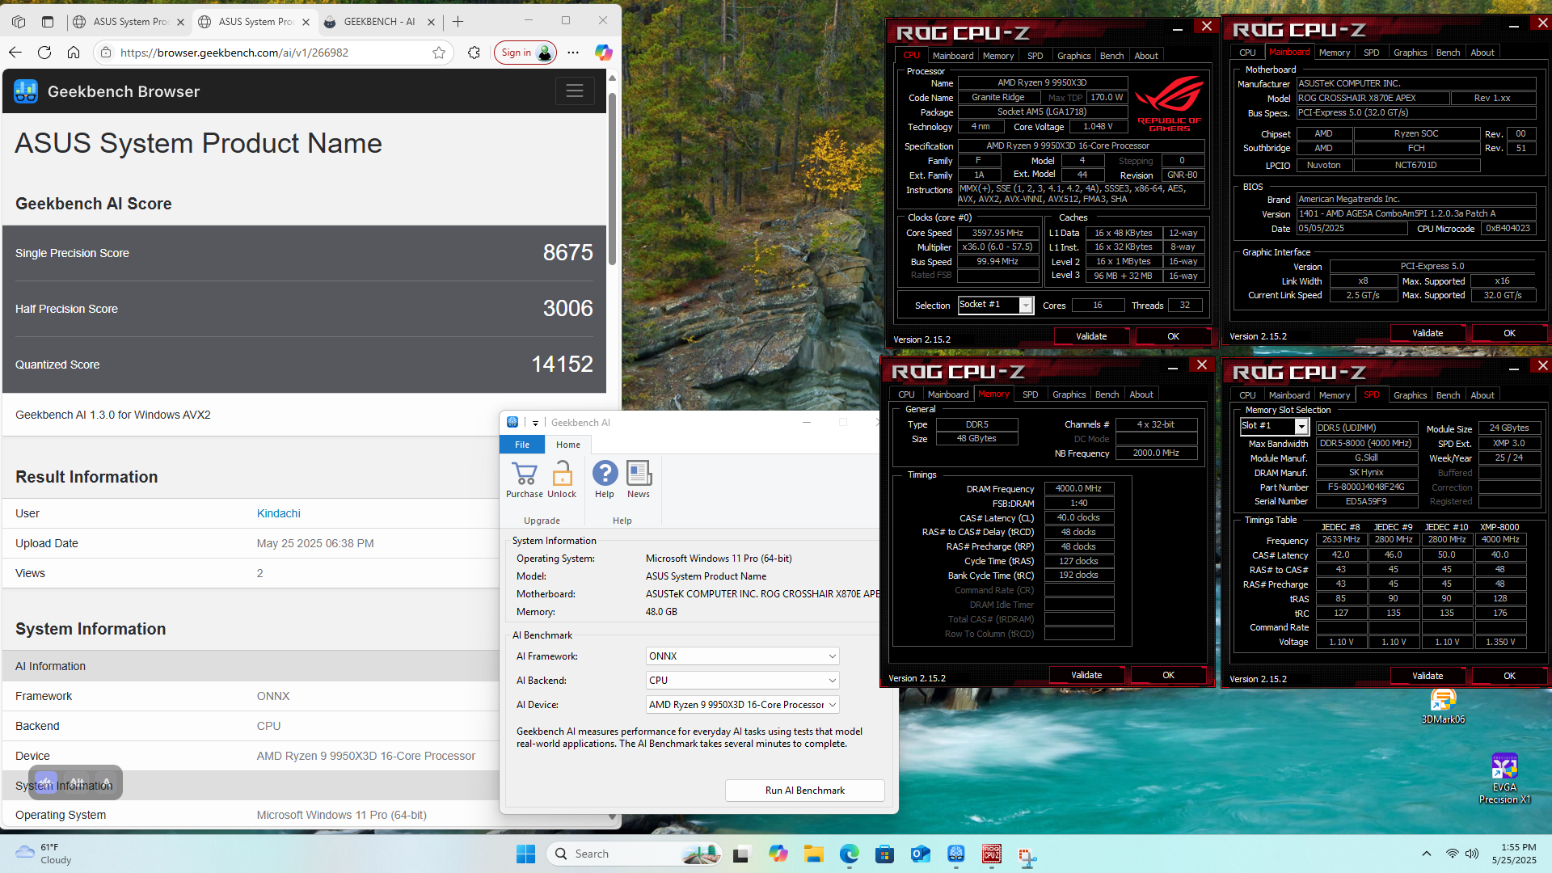Click Run AI Benchmark button

(805, 791)
